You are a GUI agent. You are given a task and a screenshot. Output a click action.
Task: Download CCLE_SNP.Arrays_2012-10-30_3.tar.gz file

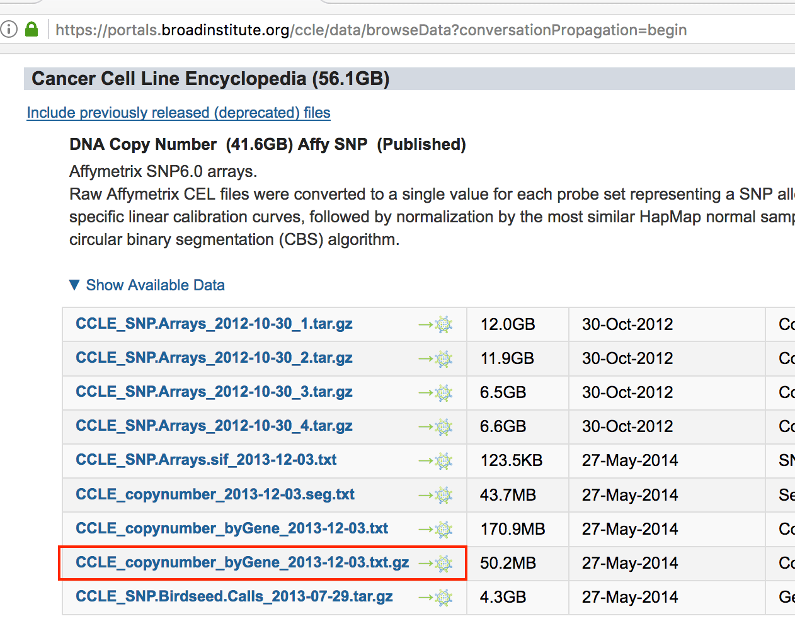pos(214,392)
